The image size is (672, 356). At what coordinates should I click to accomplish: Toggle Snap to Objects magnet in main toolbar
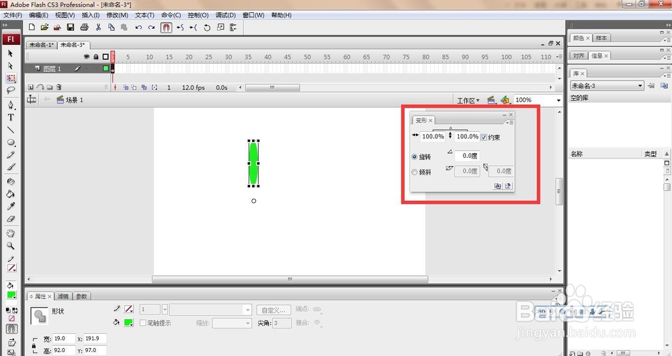(166, 28)
